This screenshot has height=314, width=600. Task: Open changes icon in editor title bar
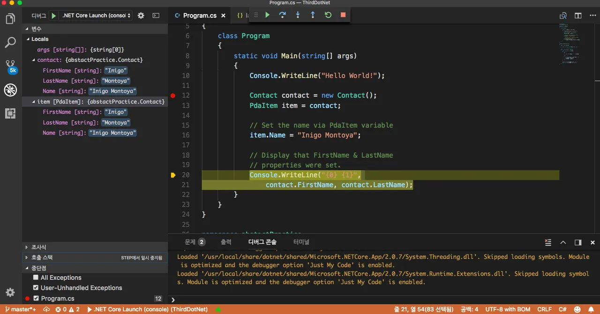tap(563, 15)
